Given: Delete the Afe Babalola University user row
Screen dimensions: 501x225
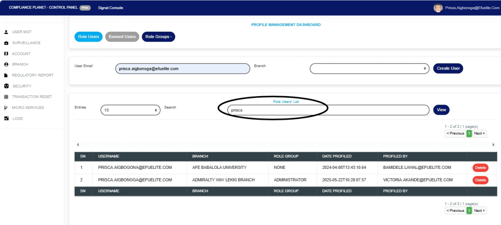Looking at the screenshot, I should 480,167.
